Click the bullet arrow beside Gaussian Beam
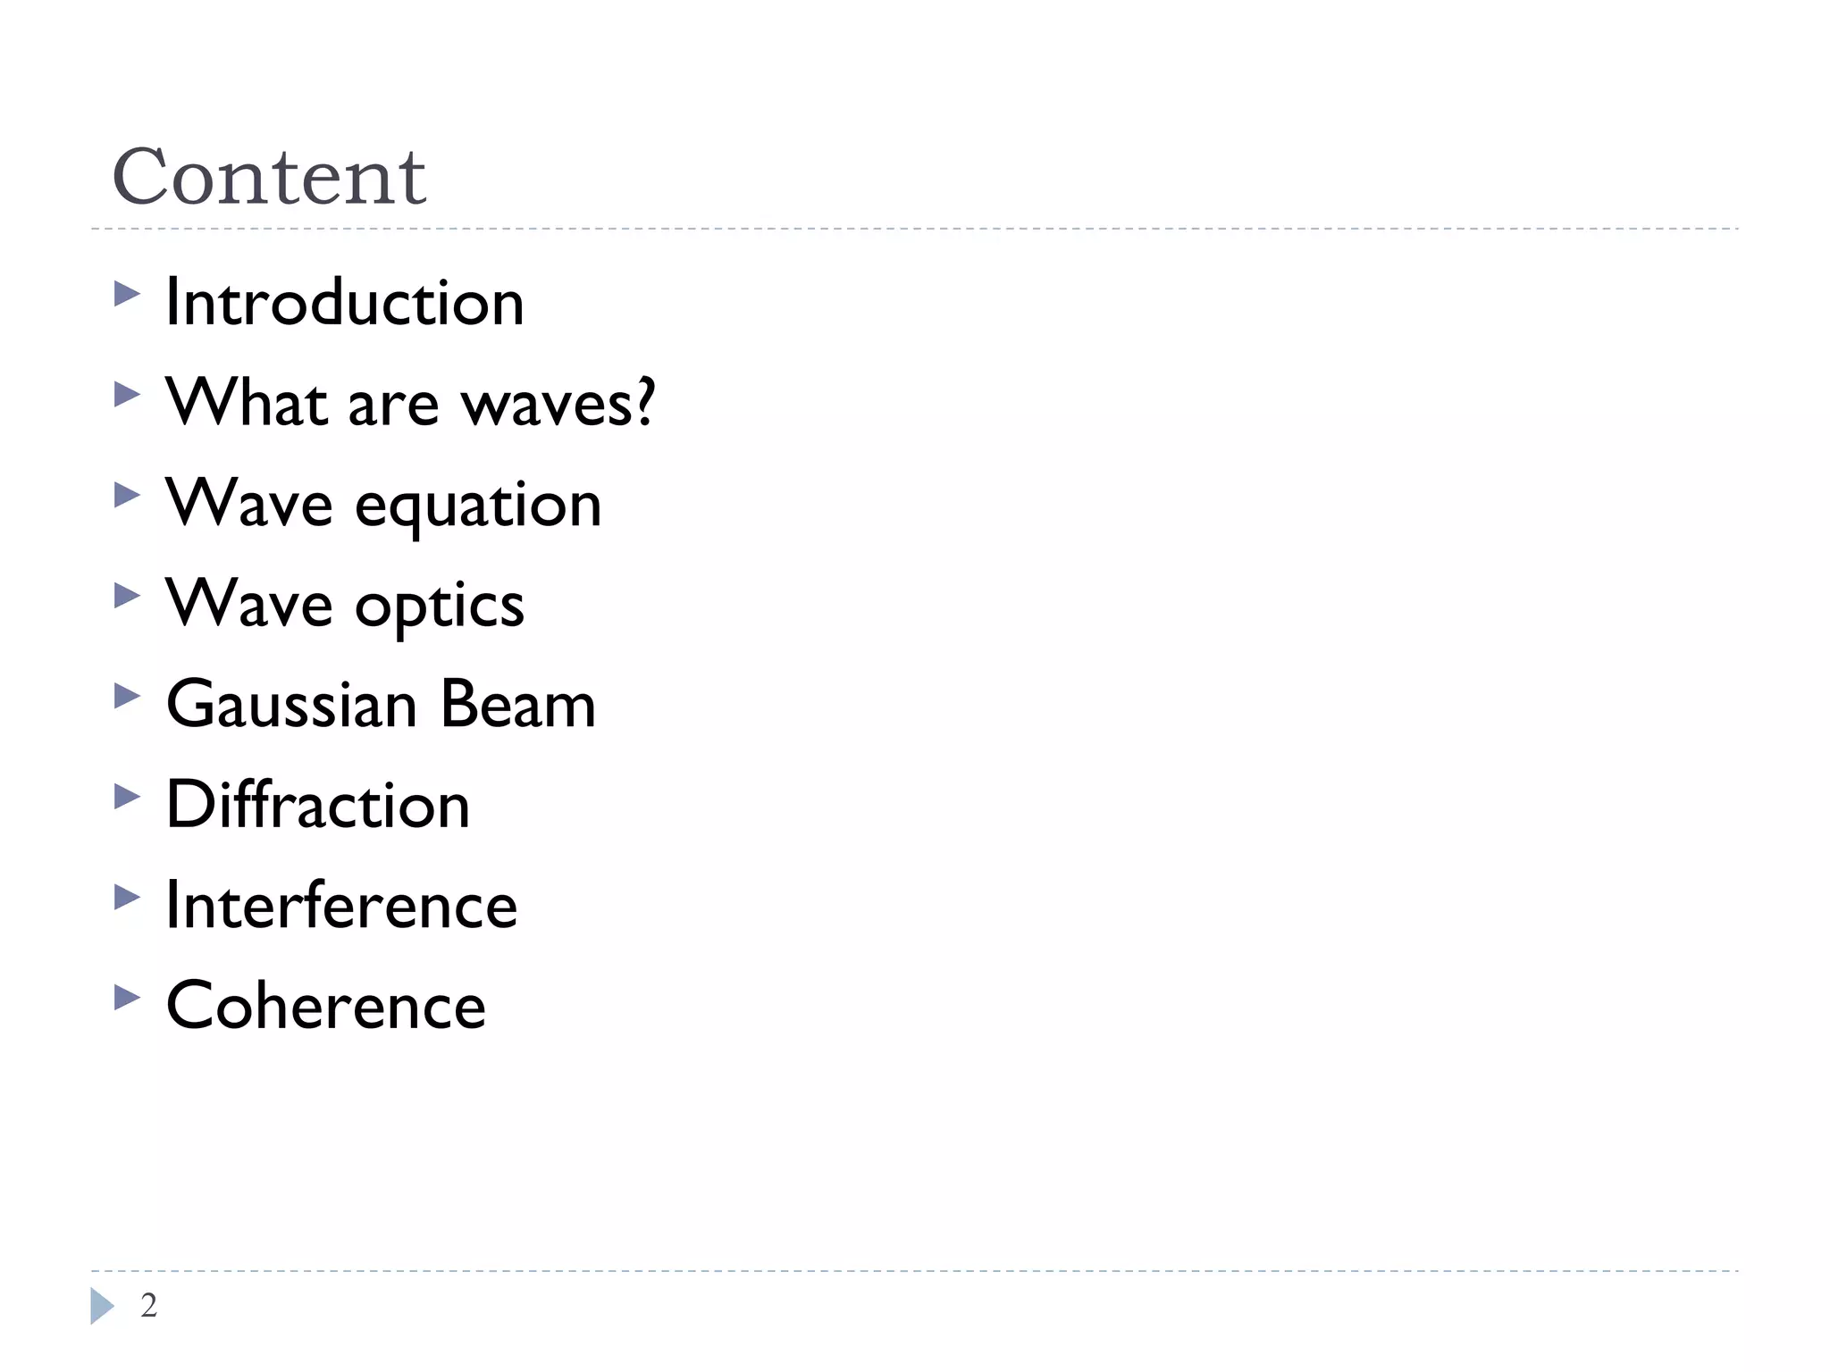1830x1372 pixels. [x=127, y=696]
